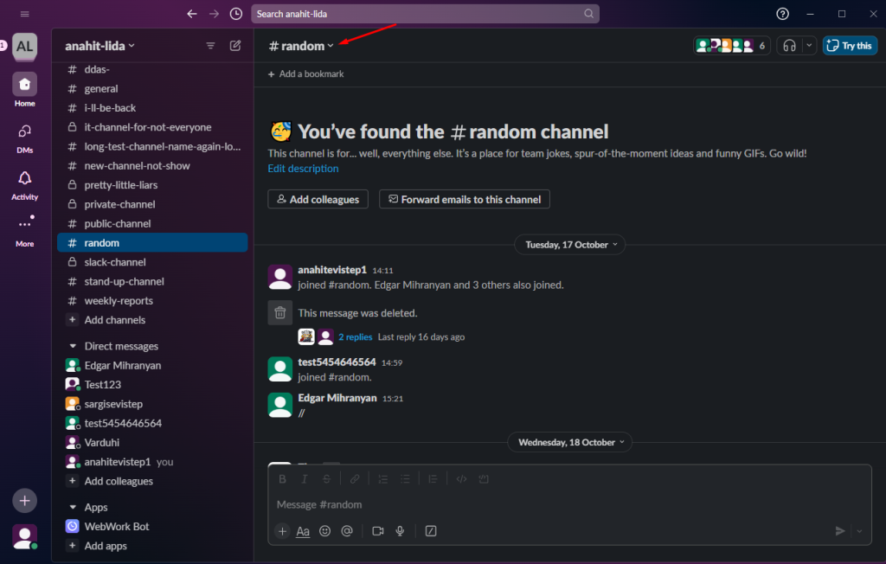Open the Tuesday, 17 October date dropdown
Screen dimensions: 886x564
(x=569, y=245)
